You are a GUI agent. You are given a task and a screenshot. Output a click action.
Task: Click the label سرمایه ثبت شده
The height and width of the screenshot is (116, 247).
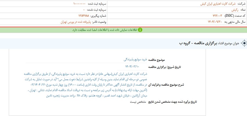tap(96, 4)
